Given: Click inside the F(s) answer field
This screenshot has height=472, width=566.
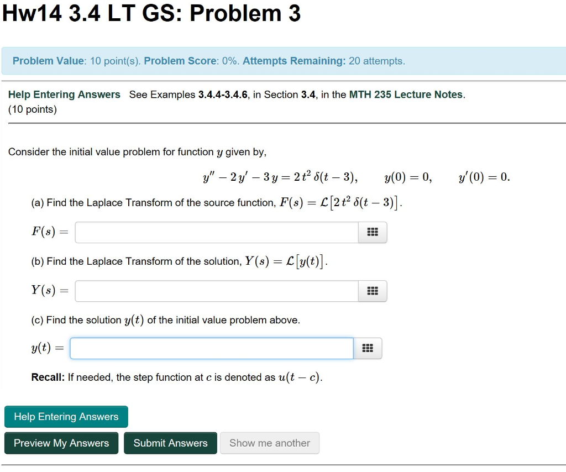Looking at the screenshot, I should pos(216,233).
